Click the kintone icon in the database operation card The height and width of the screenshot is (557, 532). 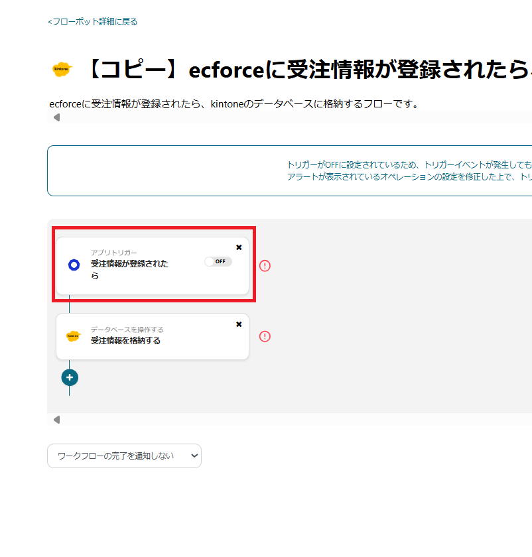pyautogui.click(x=74, y=336)
